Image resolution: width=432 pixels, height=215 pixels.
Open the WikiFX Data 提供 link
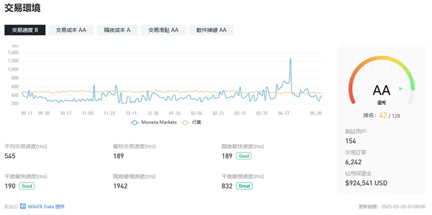pos(46,207)
